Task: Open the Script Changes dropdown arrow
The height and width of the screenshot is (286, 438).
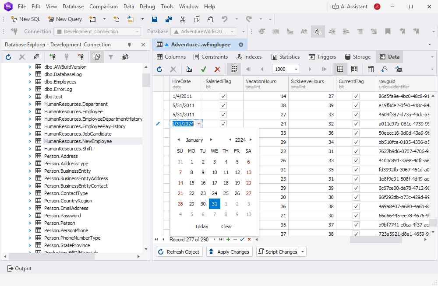Action: point(303,252)
